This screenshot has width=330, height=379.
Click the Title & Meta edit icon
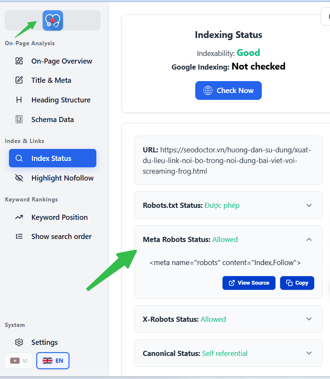point(19,80)
